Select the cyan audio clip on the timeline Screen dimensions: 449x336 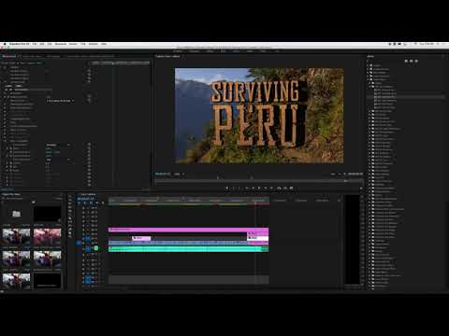coord(188,249)
